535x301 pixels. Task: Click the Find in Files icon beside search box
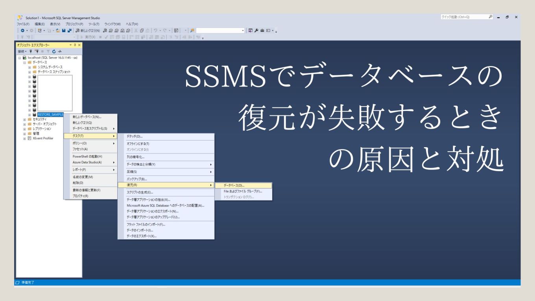[x=192, y=30]
